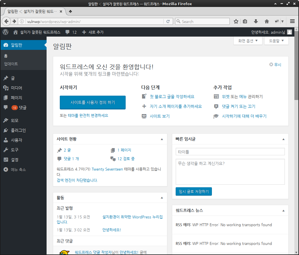Open Firefox downloads arrow

(x=256, y=21)
